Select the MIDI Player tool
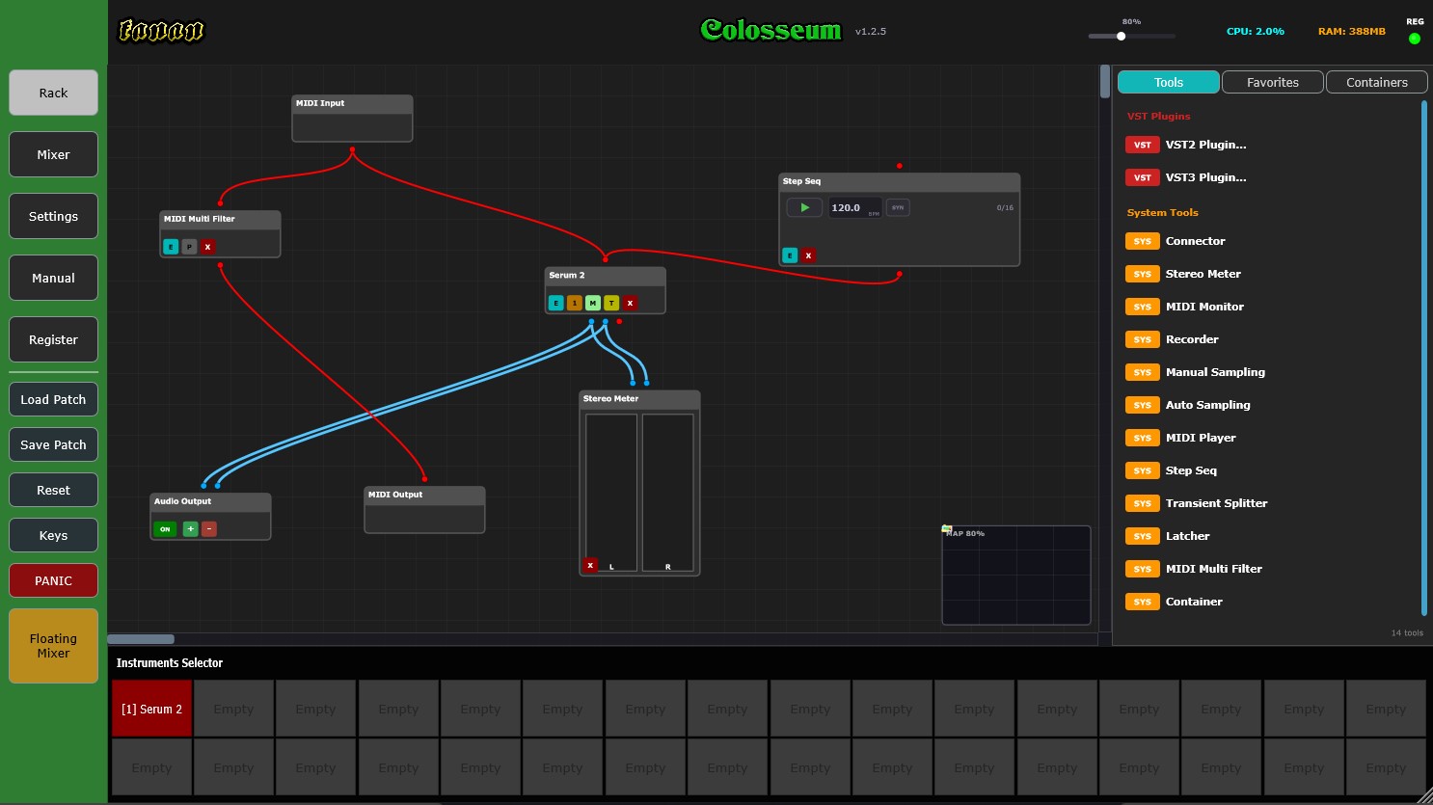 coord(1269,438)
